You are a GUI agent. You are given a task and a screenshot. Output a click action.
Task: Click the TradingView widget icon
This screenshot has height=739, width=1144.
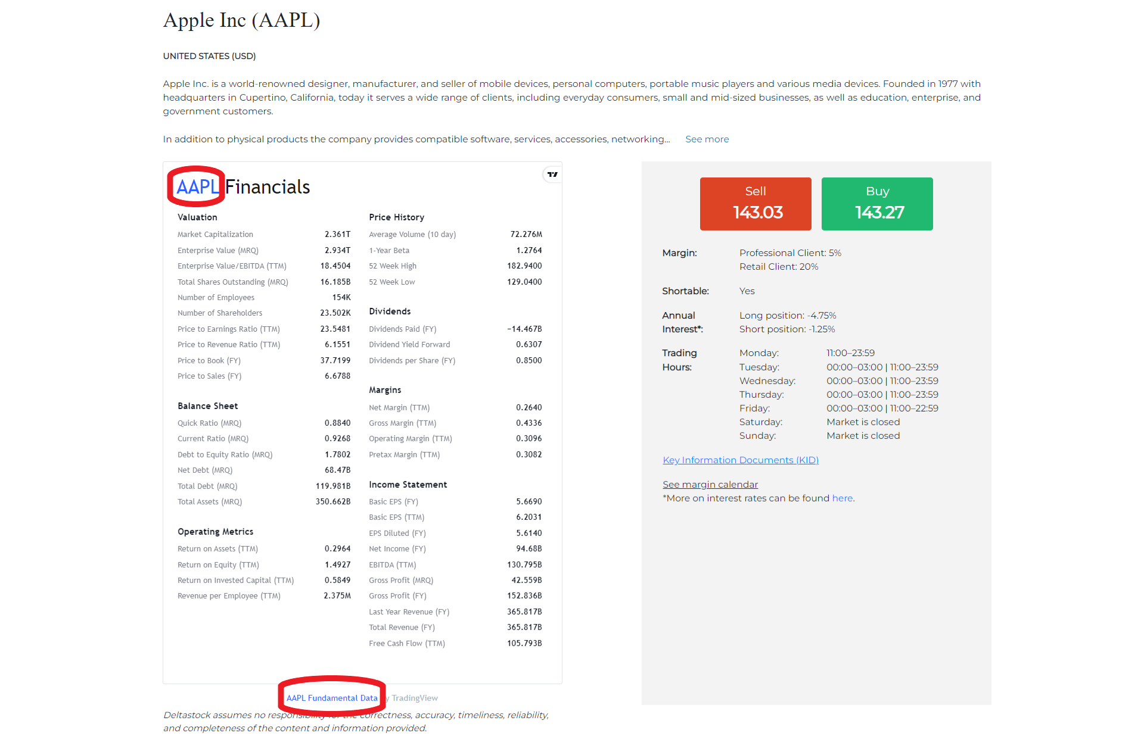tap(551, 174)
